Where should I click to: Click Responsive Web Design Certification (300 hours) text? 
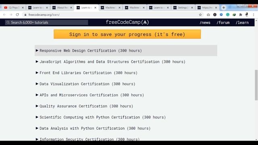pyautogui.click(x=91, y=51)
